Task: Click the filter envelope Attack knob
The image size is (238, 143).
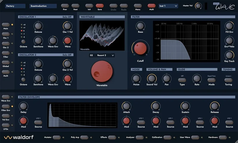Action: (x=126, y=106)
